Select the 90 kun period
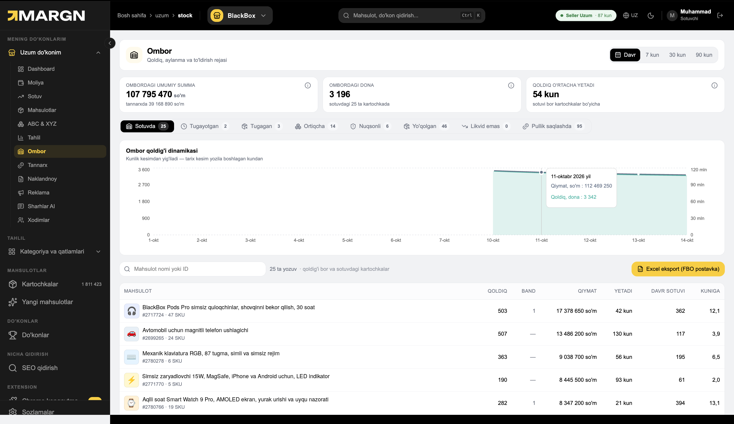The image size is (734, 424). coord(704,55)
